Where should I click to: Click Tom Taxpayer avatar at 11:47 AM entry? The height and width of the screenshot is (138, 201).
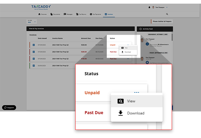(142, 40)
